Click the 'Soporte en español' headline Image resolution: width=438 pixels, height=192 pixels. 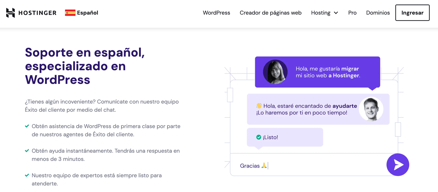click(x=85, y=66)
